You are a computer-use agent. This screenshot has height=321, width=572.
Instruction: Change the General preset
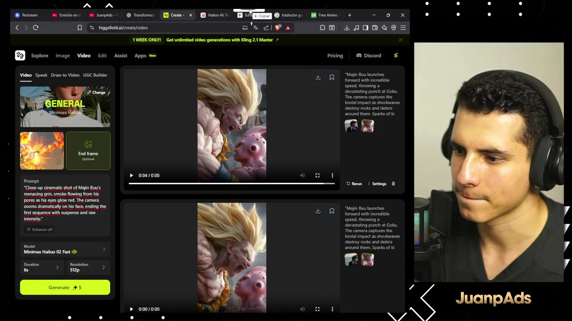96,92
